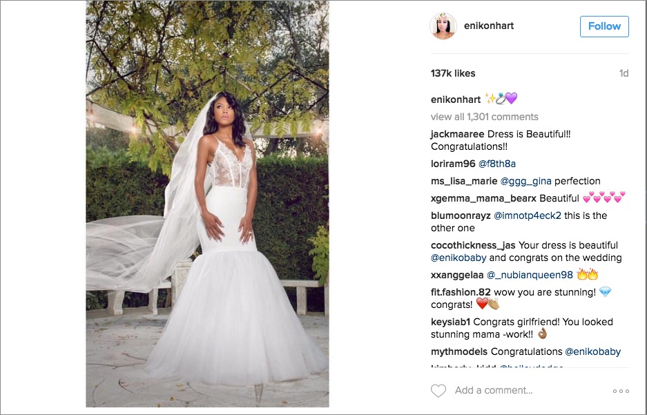The image size is (647, 415).
Task: Open mythmodels commenter profile
Action: click(x=459, y=352)
